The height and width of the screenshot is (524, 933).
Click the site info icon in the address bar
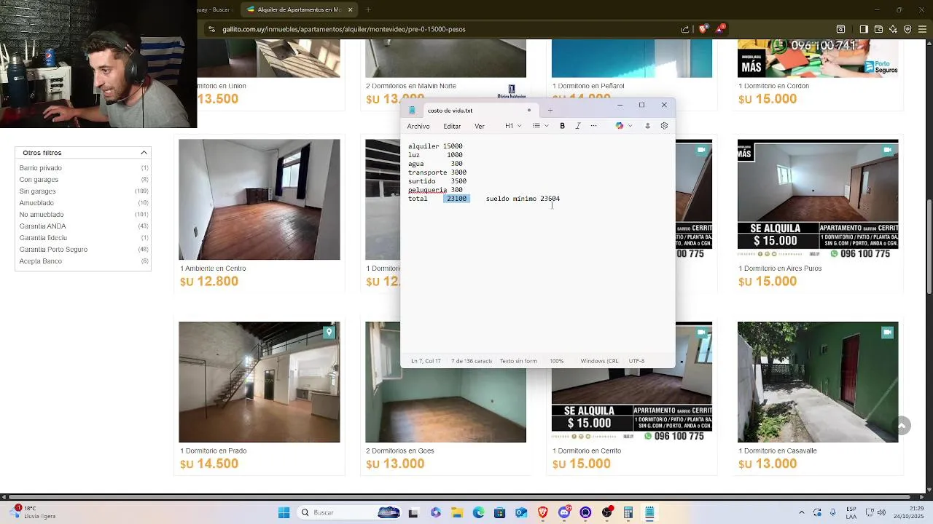point(211,29)
